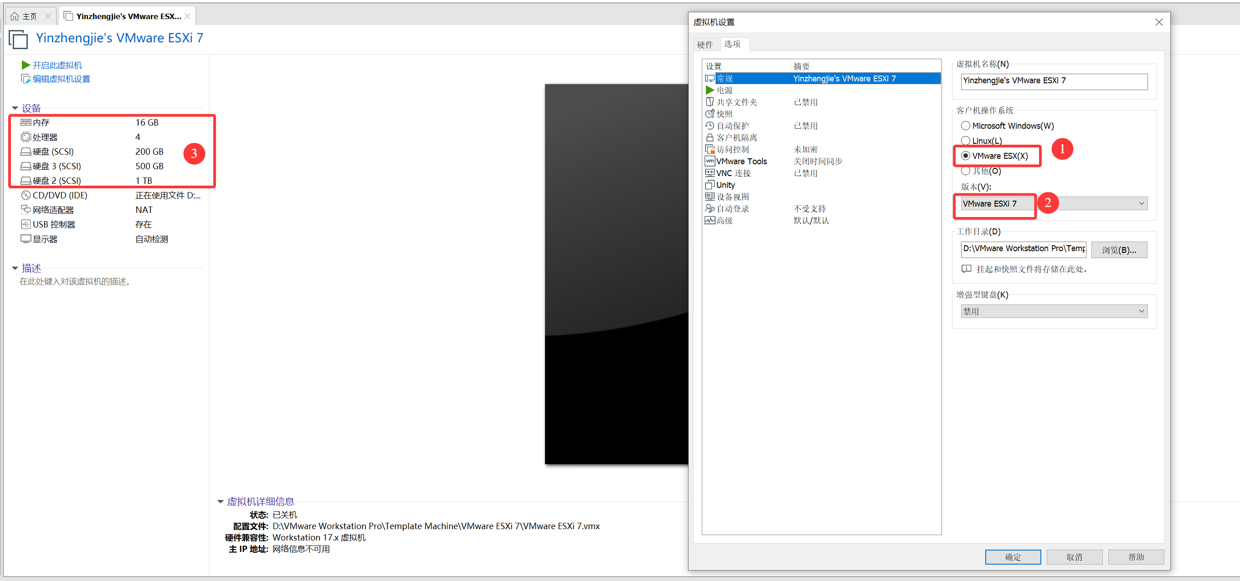Image resolution: width=1240 pixels, height=581 pixels.
Task: Select the CD/DVD (IDE) device icon
Action: (x=26, y=195)
